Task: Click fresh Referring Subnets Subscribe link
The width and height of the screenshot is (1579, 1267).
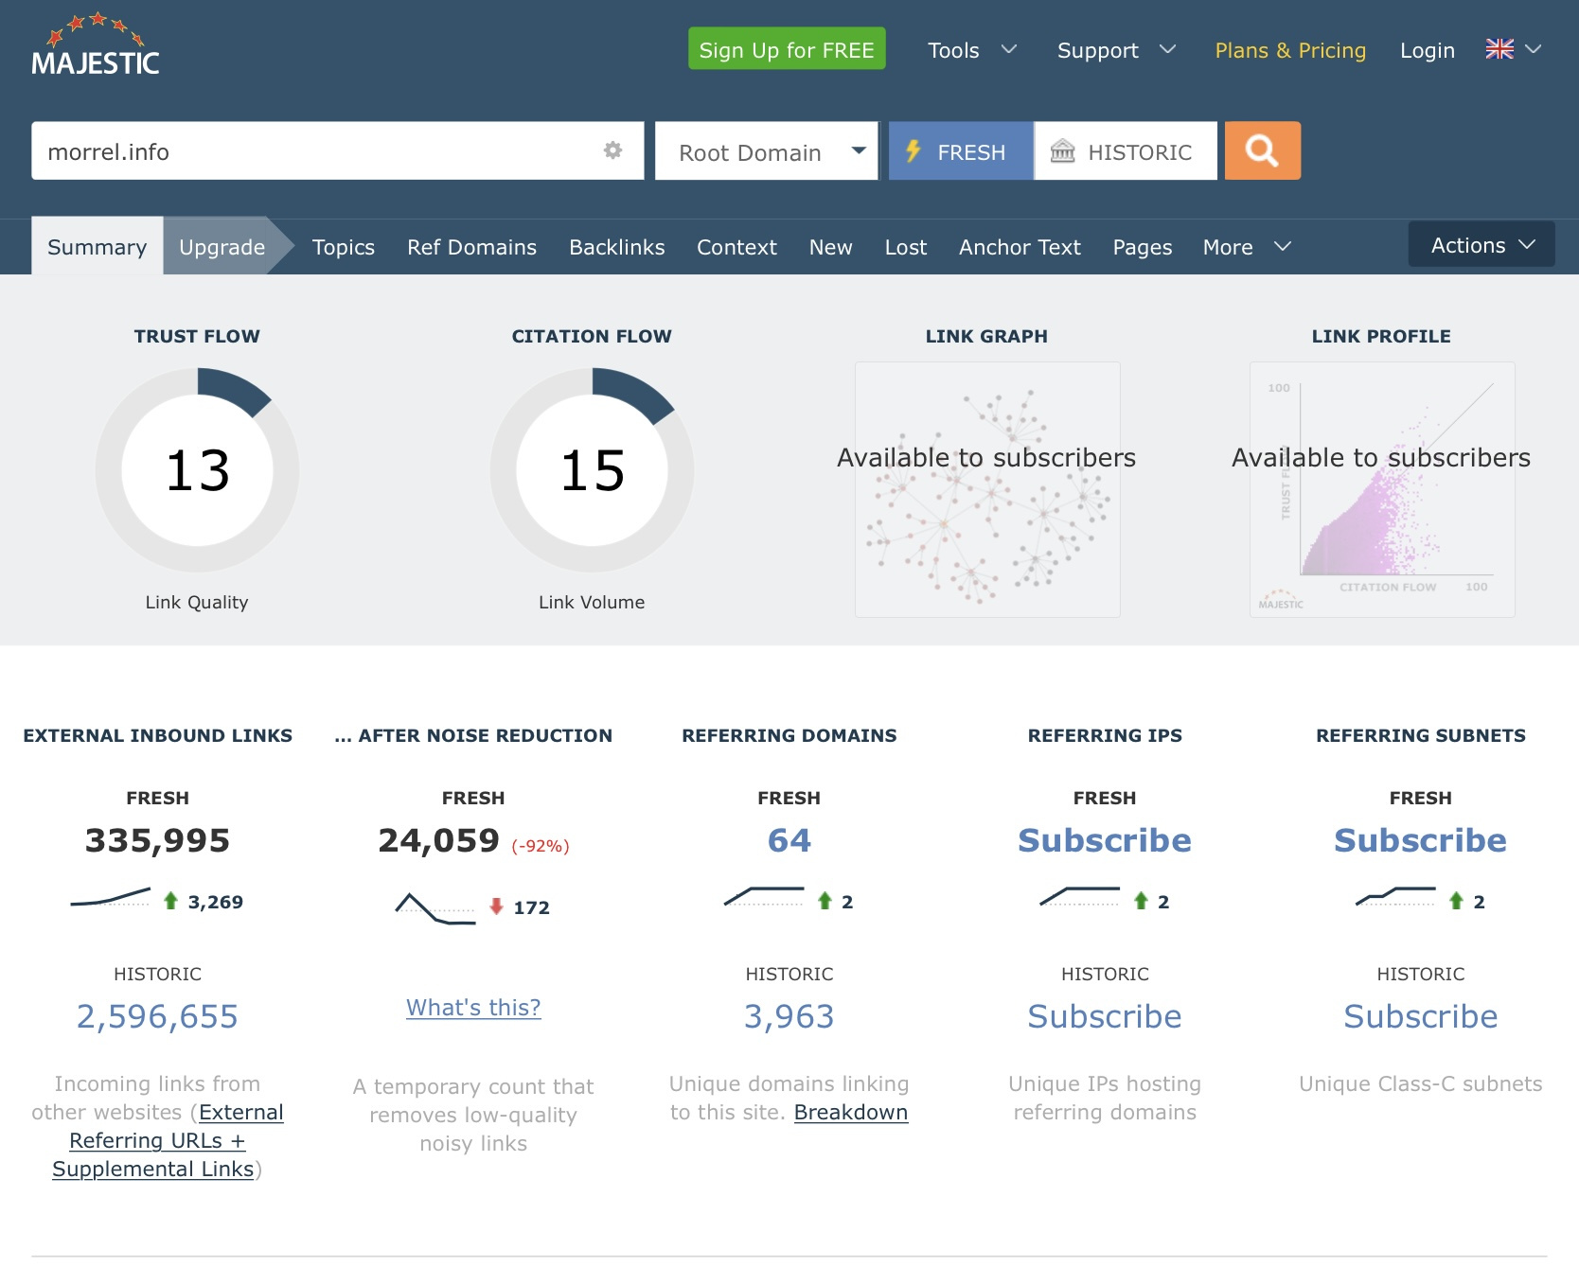Action: click(x=1420, y=840)
